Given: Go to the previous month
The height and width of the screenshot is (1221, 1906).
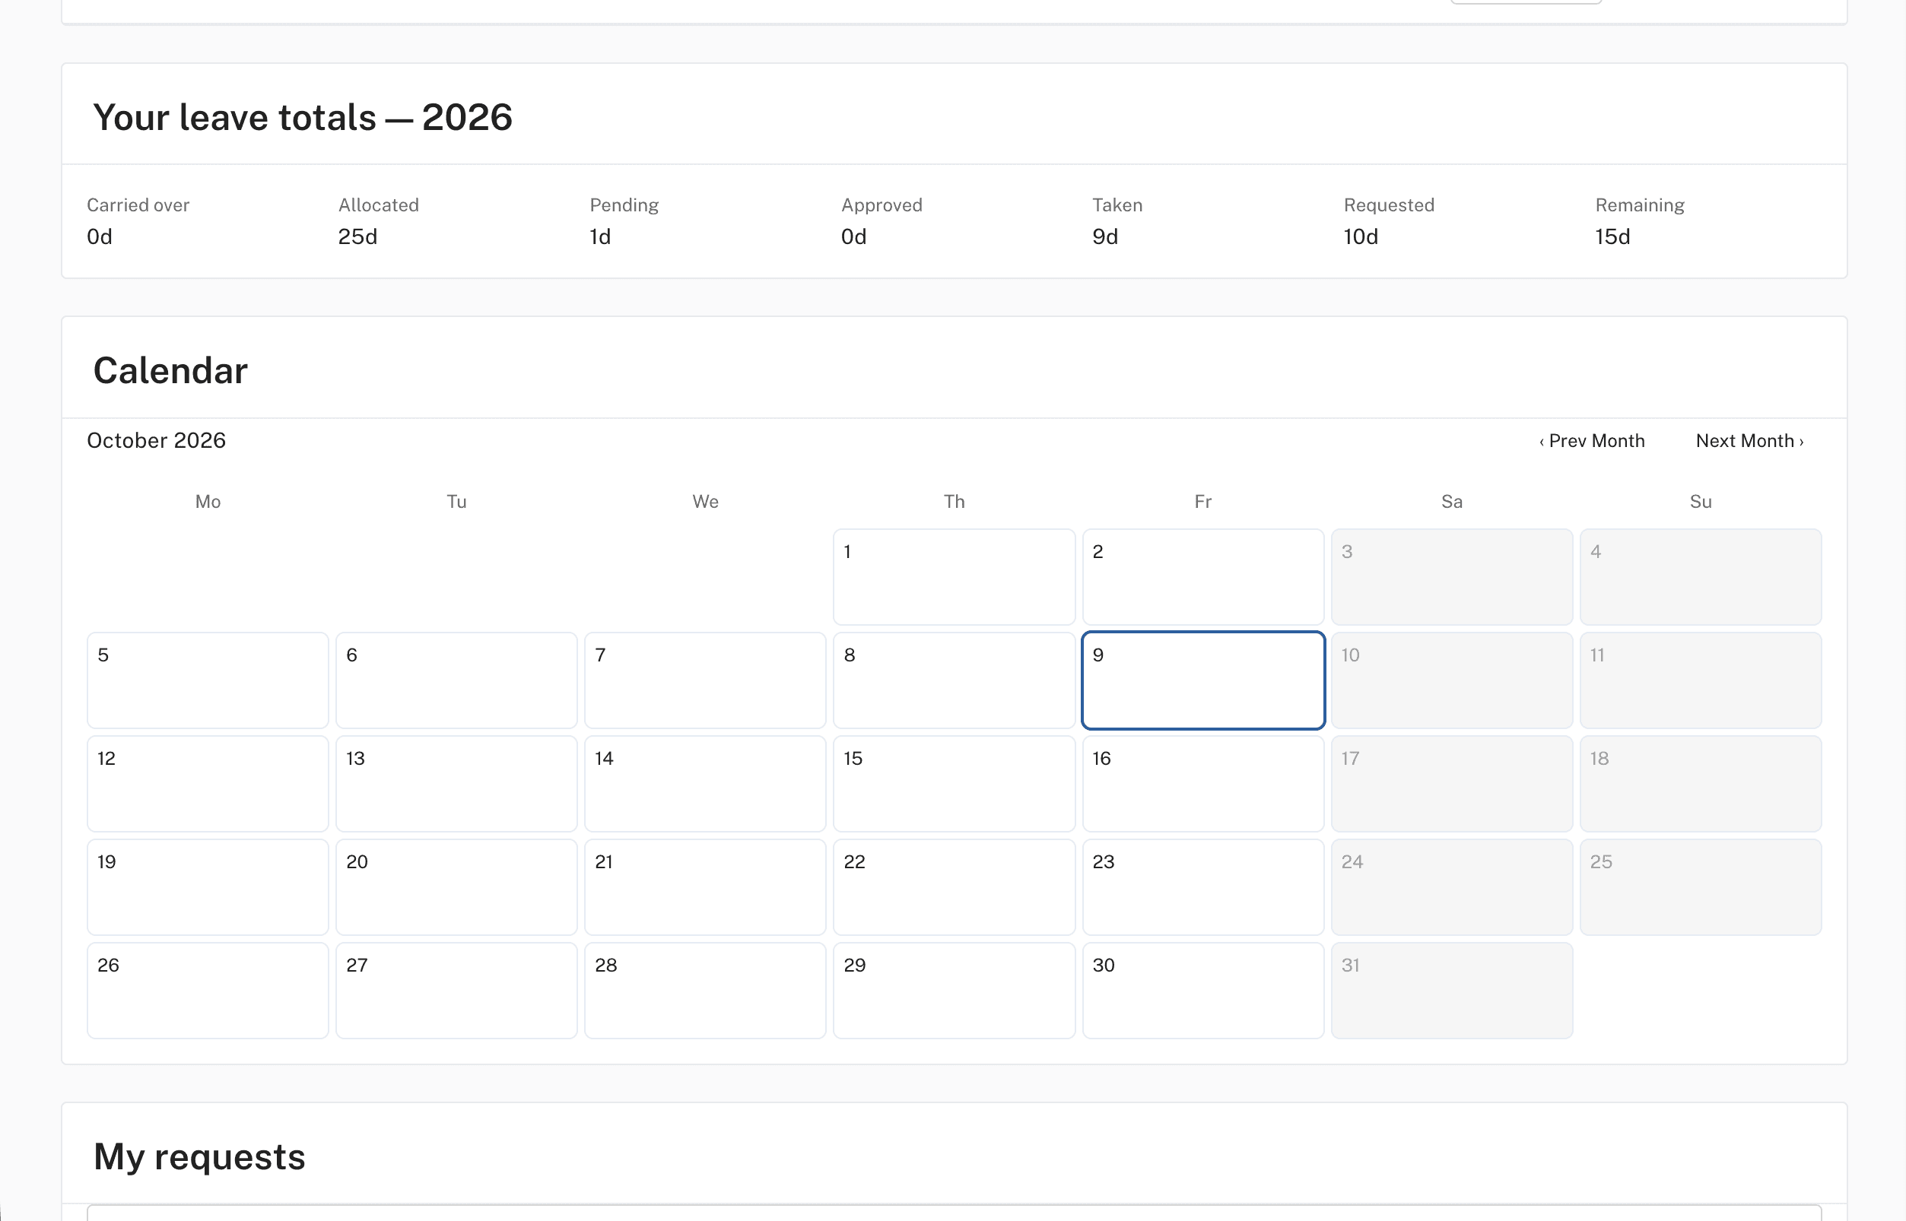Looking at the screenshot, I should (1591, 441).
